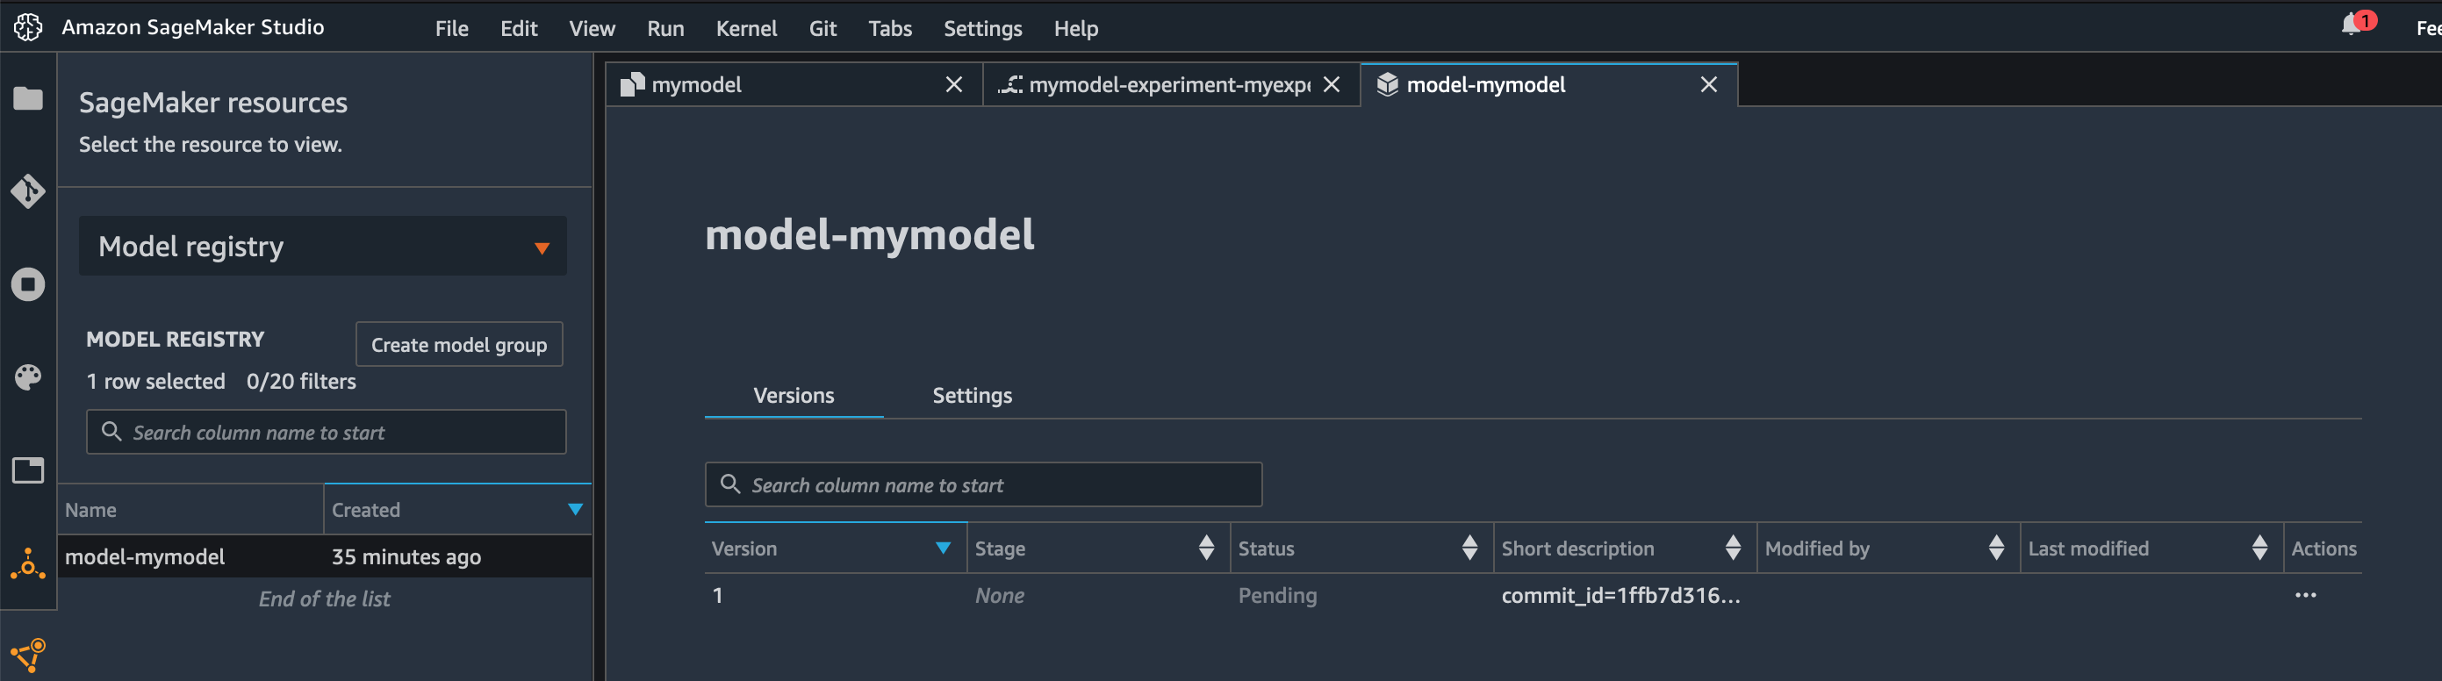Click the commit_id short description cell

click(1620, 595)
